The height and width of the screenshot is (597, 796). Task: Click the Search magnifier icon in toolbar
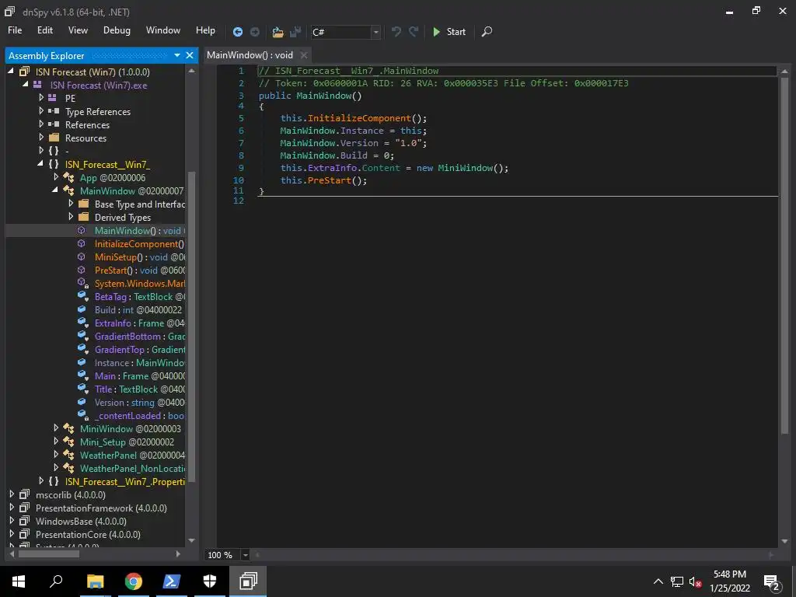487,31
